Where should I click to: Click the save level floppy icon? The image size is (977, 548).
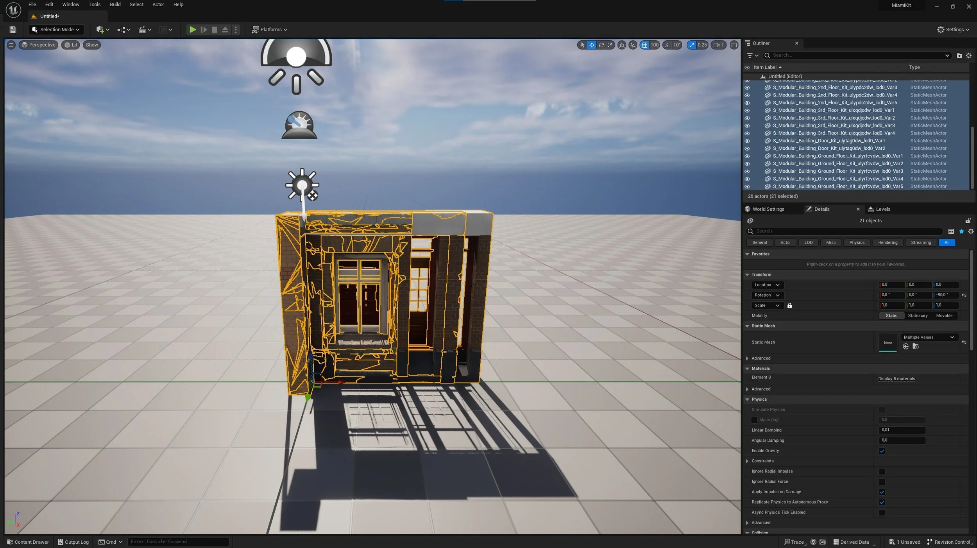[x=13, y=30]
